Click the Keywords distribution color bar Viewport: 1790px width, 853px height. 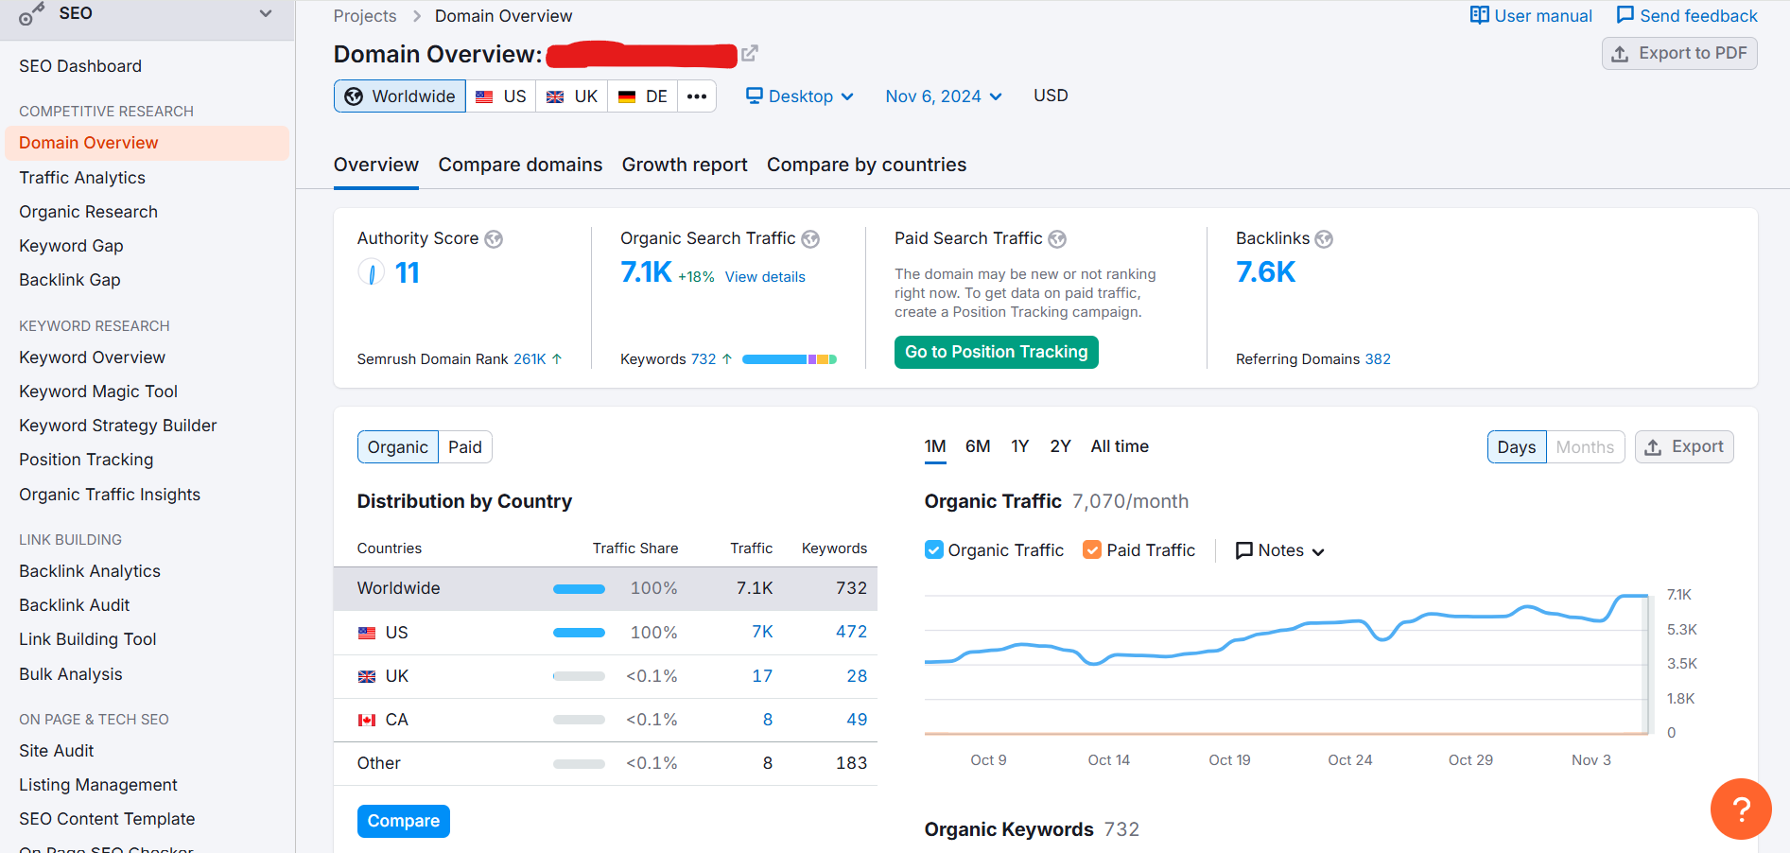[790, 359]
